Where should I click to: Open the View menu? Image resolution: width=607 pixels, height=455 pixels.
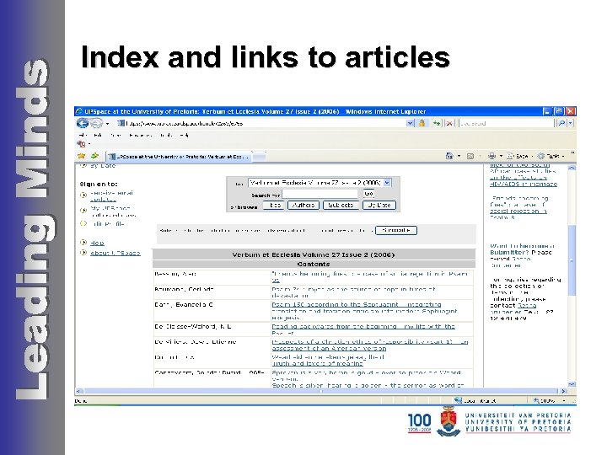[x=115, y=135]
